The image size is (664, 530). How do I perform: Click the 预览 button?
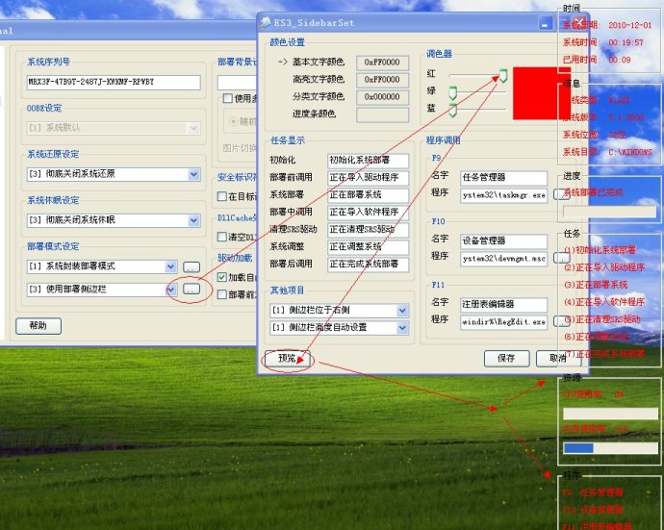pyautogui.click(x=287, y=359)
